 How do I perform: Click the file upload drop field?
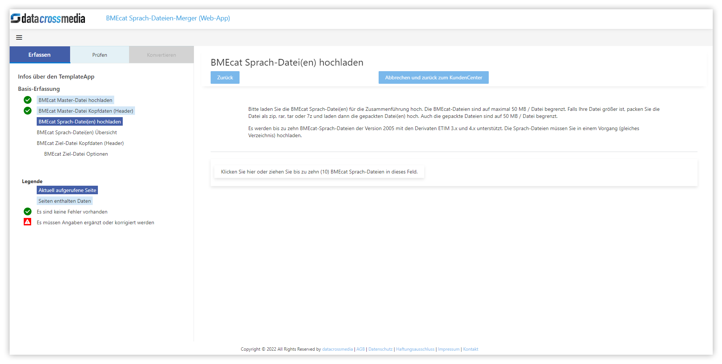tap(319, 172)
